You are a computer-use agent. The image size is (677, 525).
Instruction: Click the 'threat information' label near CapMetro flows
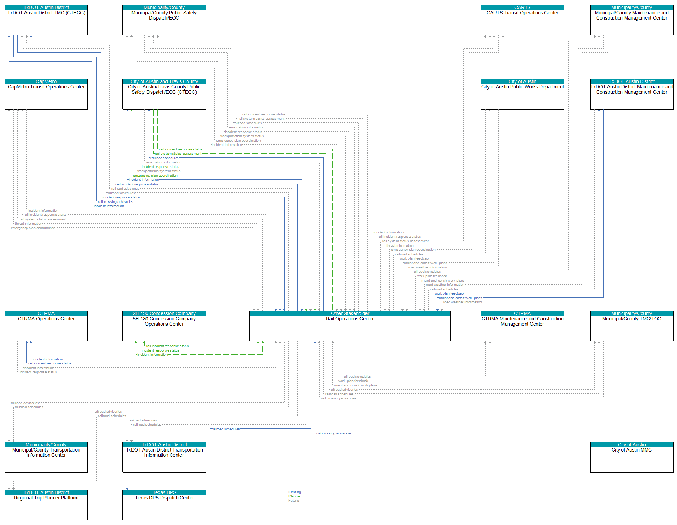[28, 224]
